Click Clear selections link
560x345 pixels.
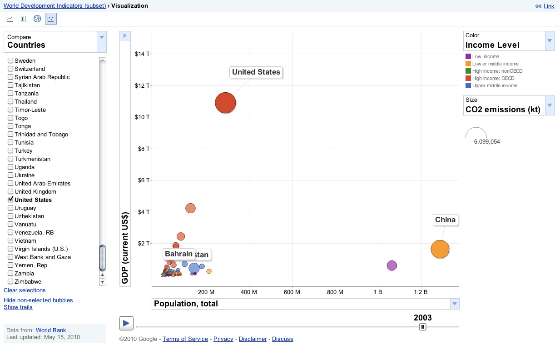25,290
